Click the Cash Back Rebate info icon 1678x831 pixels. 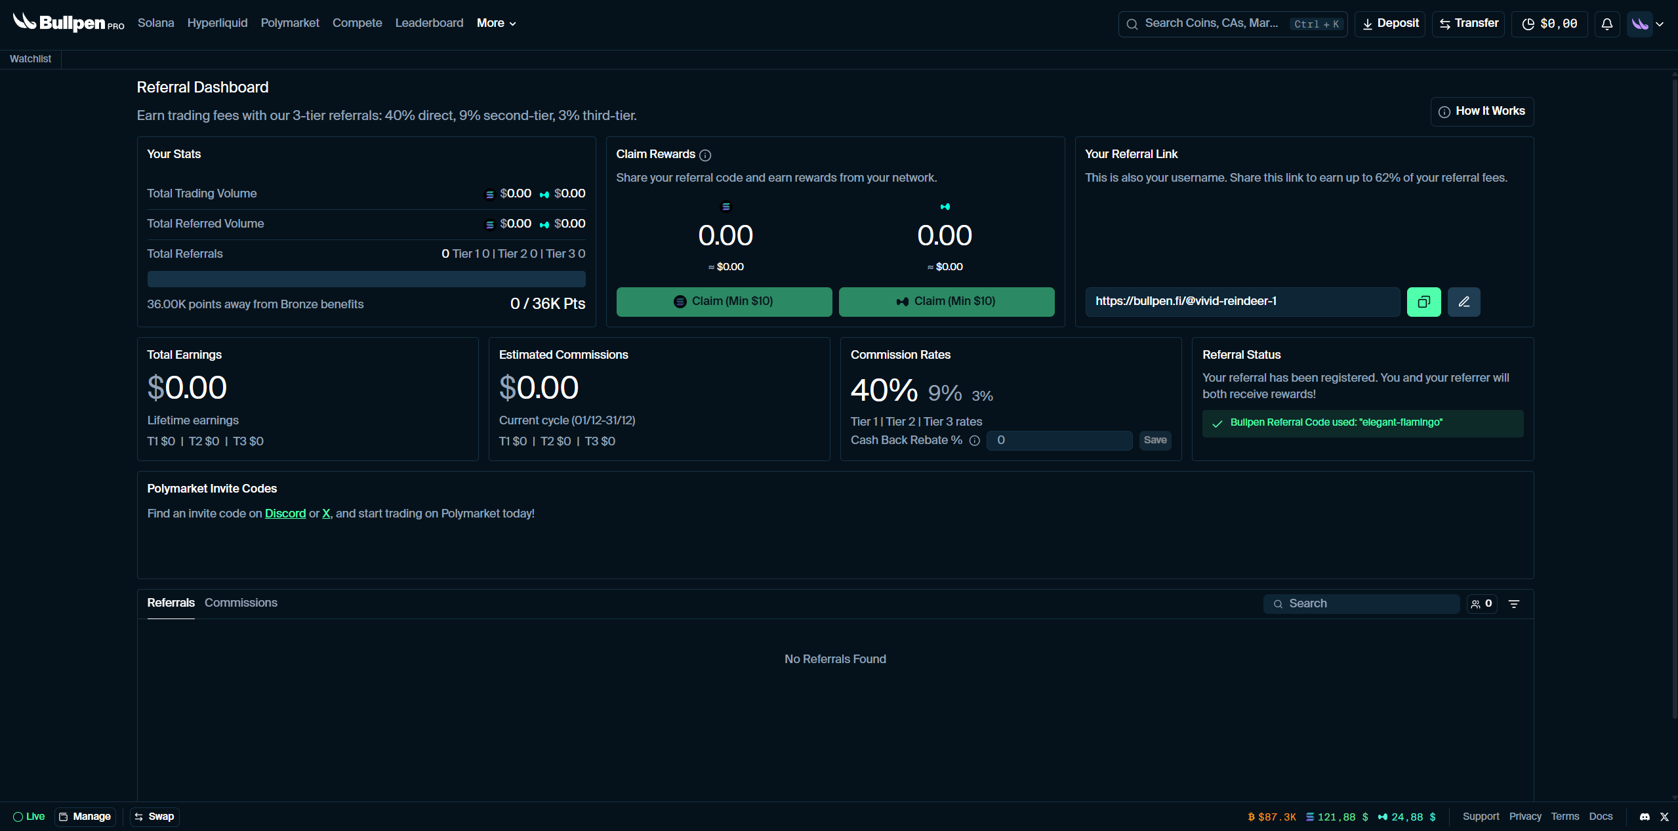975,441
